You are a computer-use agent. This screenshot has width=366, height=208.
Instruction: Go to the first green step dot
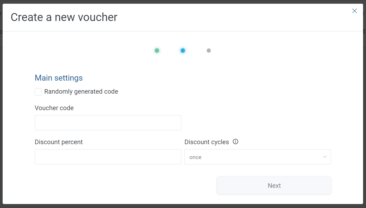coord(157,51)
